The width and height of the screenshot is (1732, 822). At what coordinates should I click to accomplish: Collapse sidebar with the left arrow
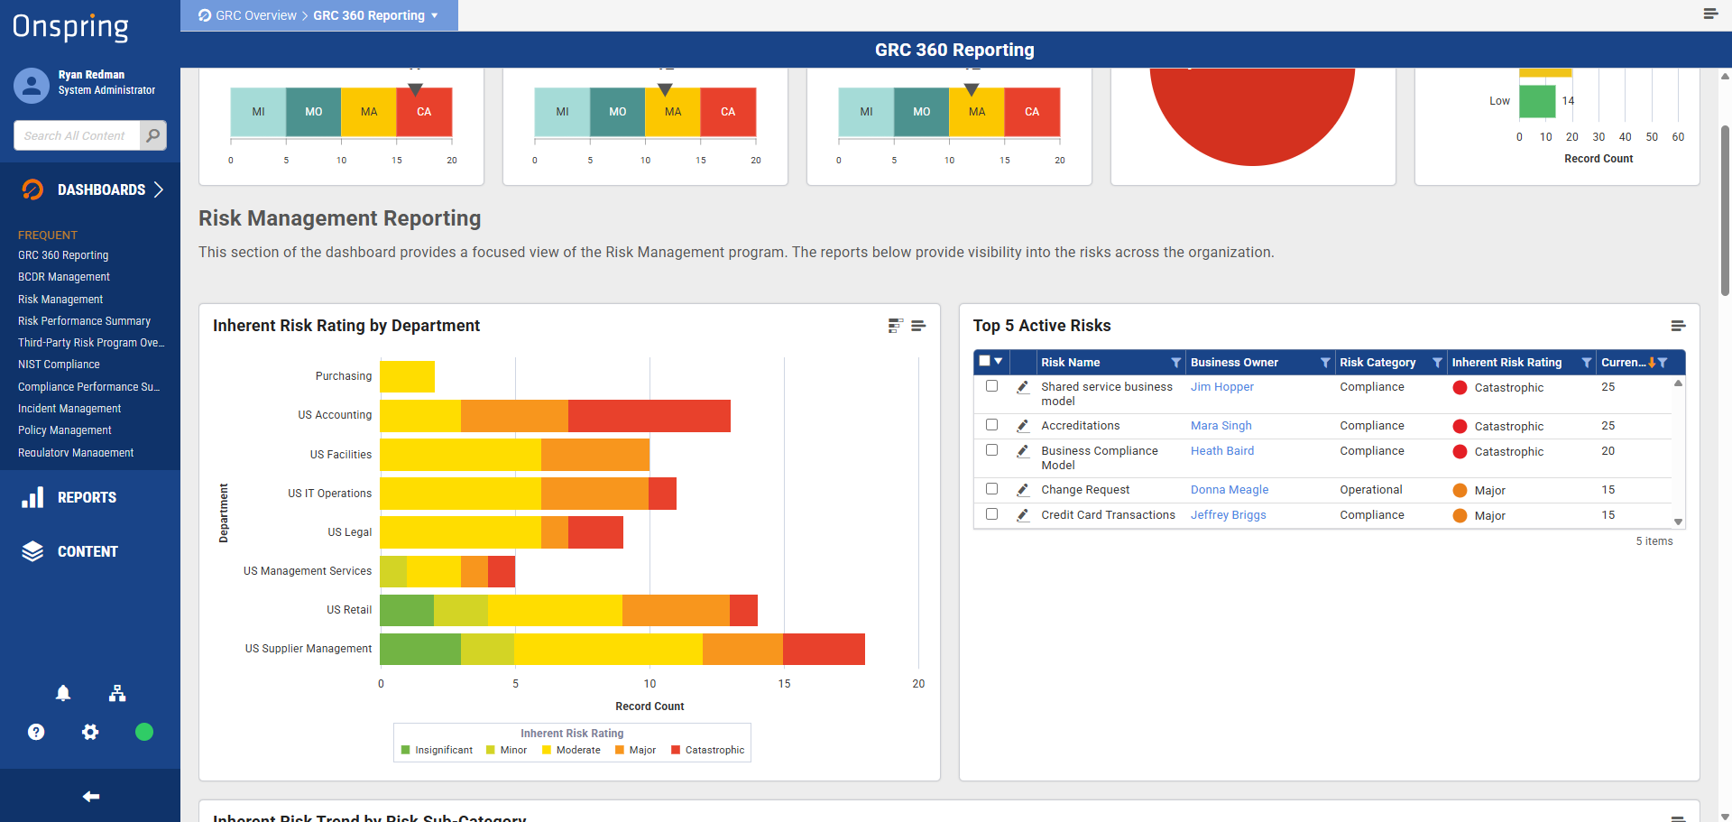pyautogui.click(x=90, y=796)
